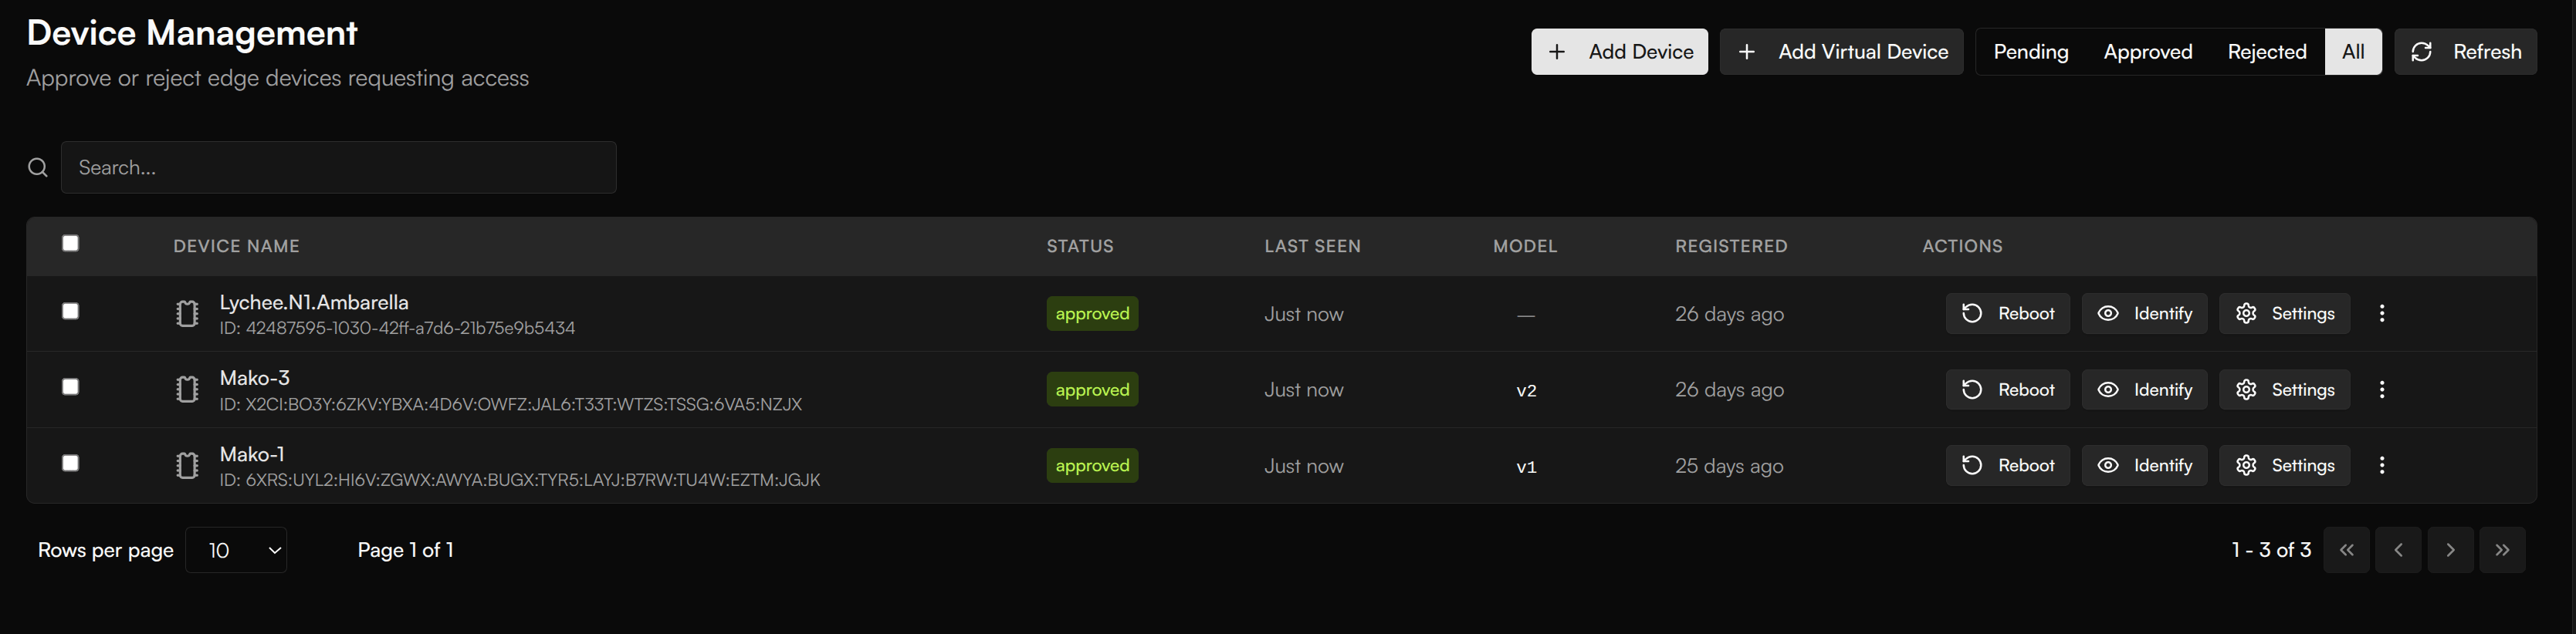Toggle the select-all header checkbox
The height and width of the screenshot is (634, 2576).
click(70, 244)
